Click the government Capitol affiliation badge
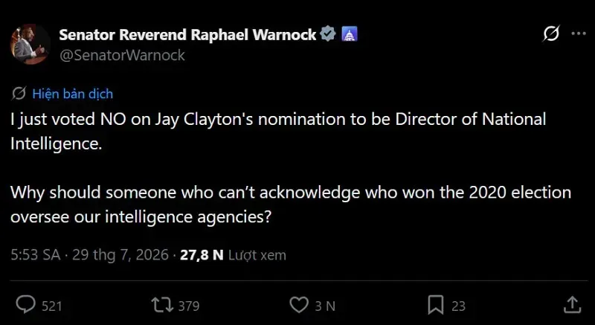The image size is (595, 325). tap(350, 35)
